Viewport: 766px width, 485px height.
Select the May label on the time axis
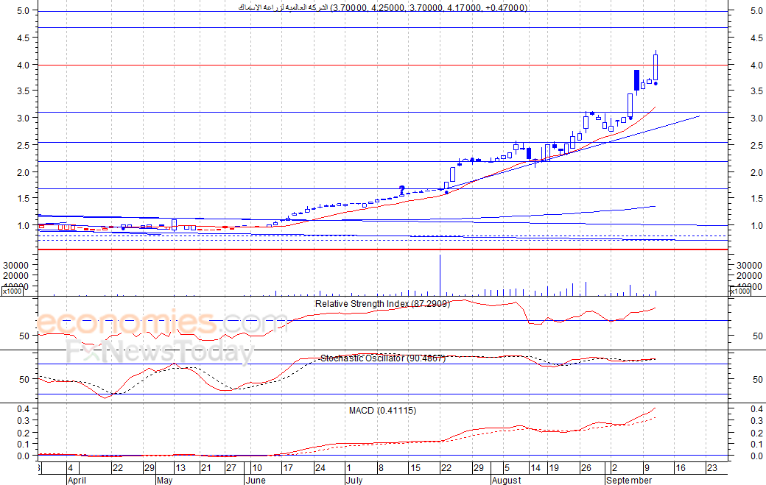click(164, 480)
